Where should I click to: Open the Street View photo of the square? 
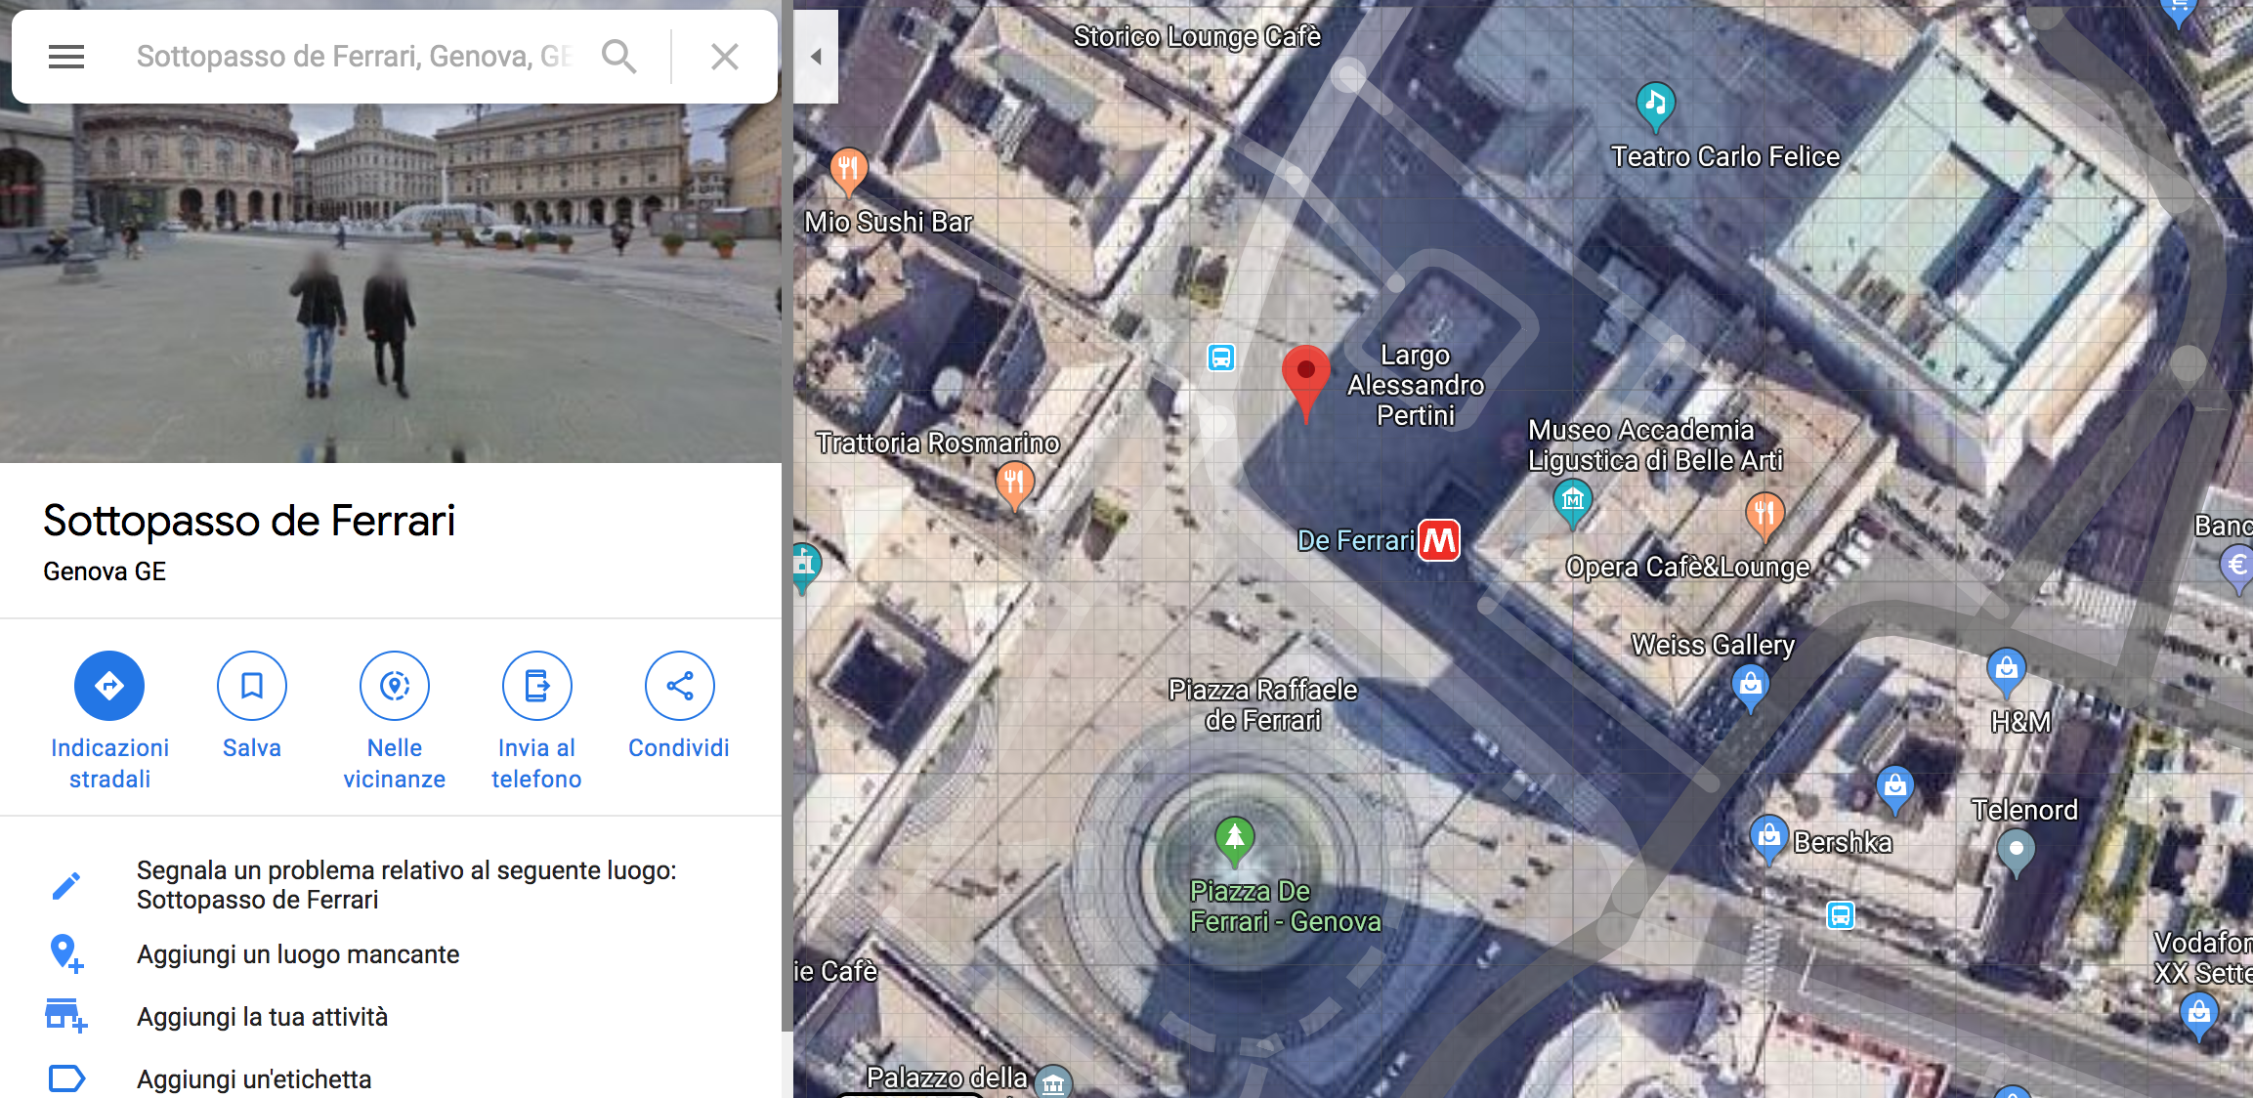(x=391, y=283)
